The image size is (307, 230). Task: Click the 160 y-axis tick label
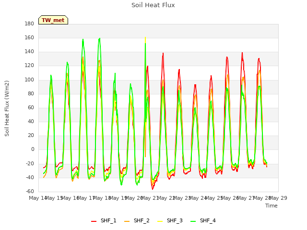click(x=29, y=37)
